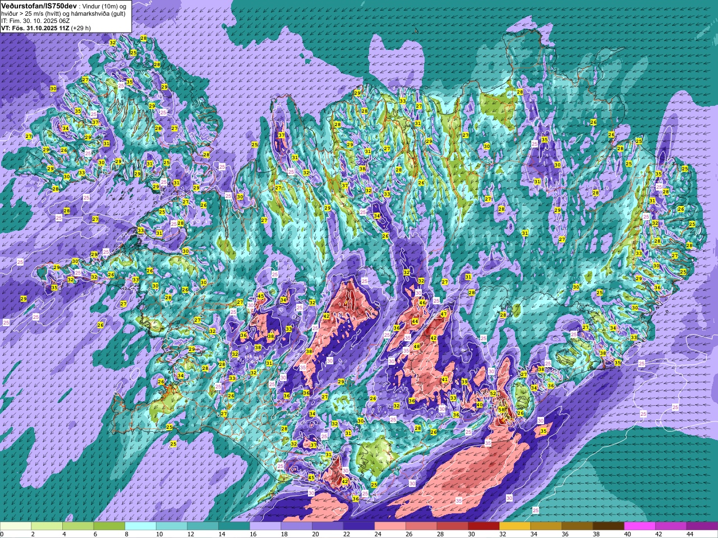Select the yellow '48' gust label
Image resolution: width=718 pixels, height=538 pixels.
[416, 347]
